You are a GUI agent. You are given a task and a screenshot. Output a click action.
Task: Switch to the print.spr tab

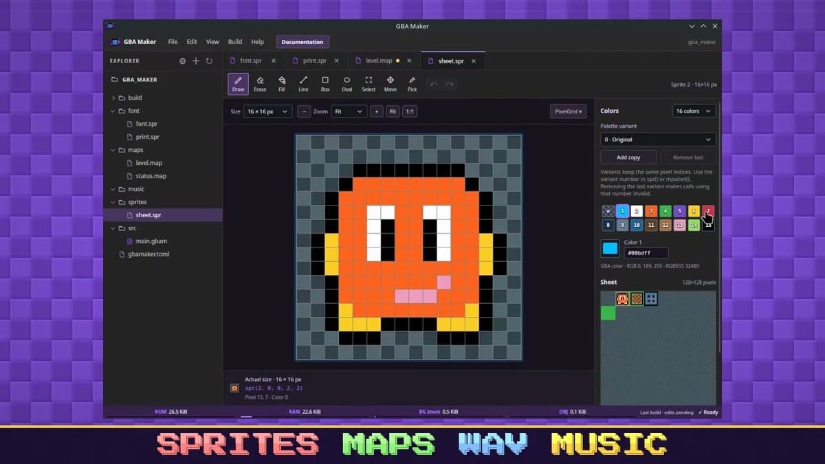point(315,60)
